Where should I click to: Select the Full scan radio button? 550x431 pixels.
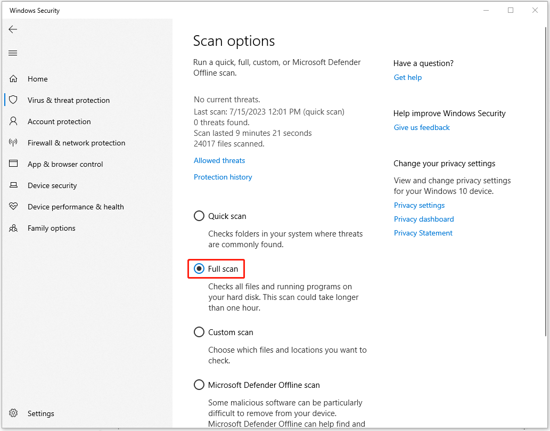tap(199, 269)
